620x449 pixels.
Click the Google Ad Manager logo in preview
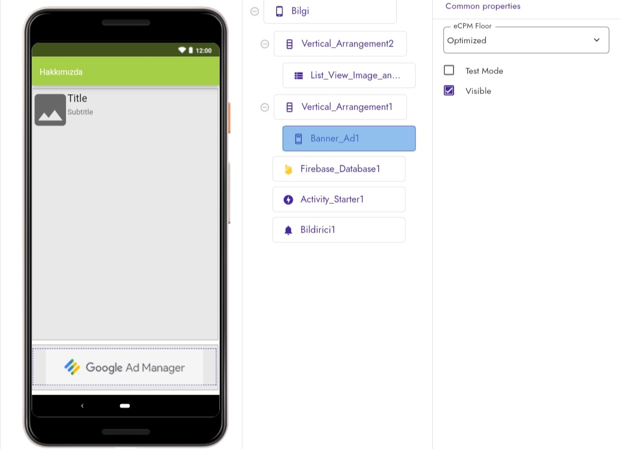(x=72, y=367)
